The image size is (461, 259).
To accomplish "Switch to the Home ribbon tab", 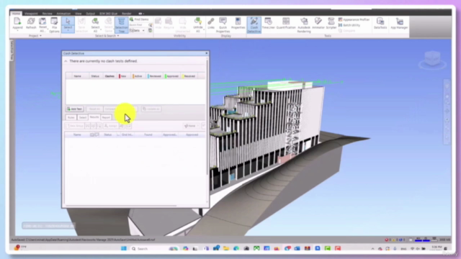I will (16, 14).
